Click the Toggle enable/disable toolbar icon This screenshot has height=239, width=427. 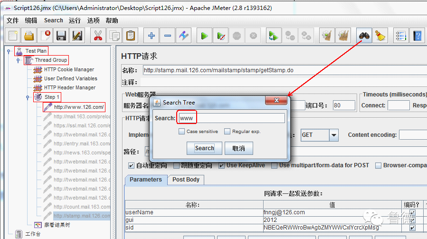(x=184, y=36)
